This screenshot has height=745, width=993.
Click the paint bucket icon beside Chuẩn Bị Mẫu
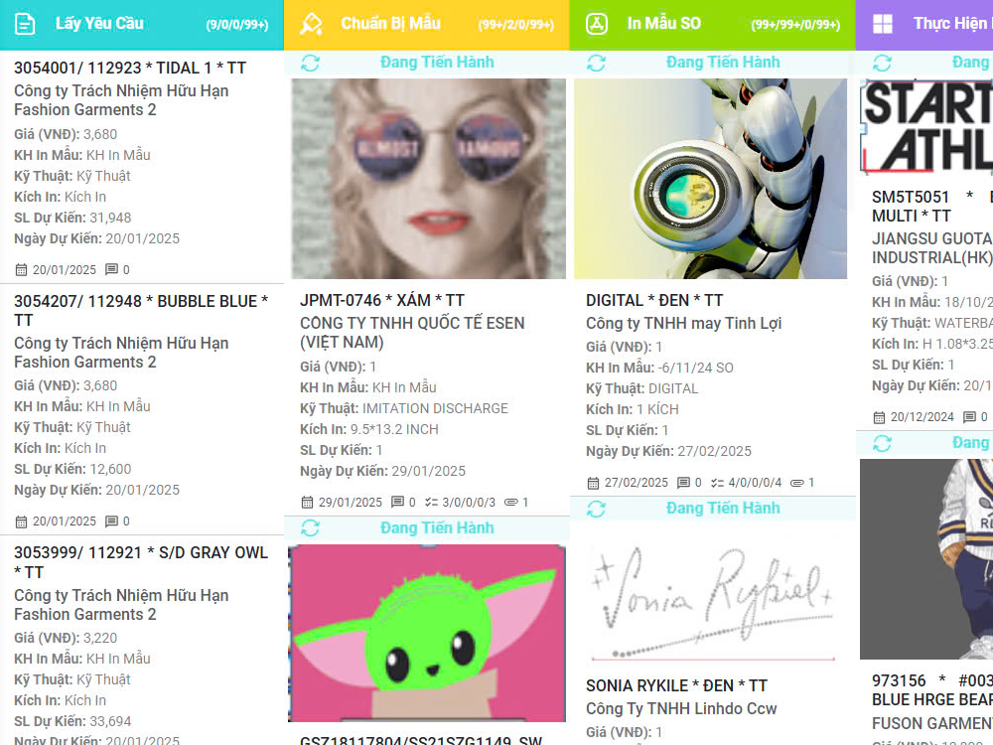pyautogui.click(x=311, y=24)
